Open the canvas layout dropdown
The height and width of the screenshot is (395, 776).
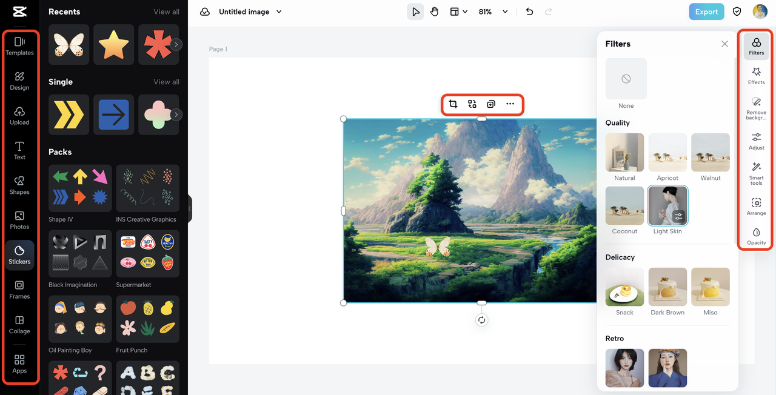(458, 12)
